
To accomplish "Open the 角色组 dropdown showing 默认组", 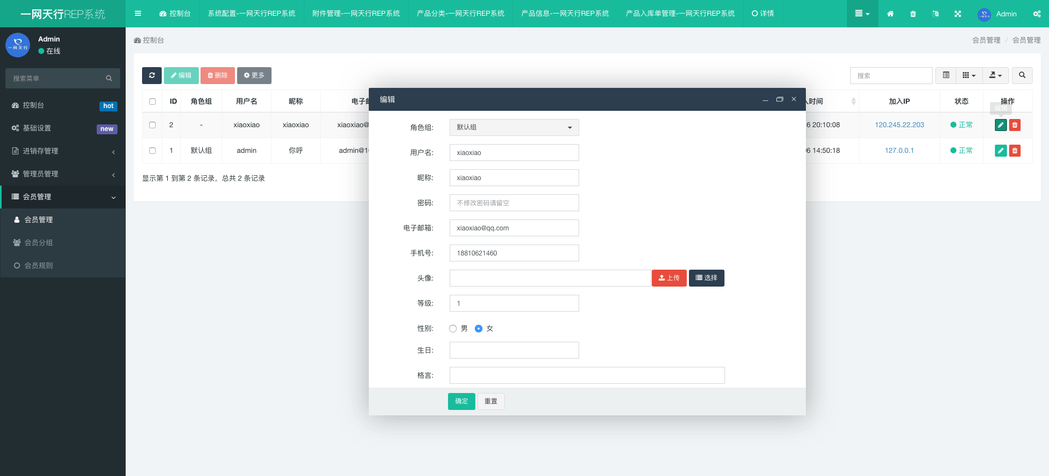I will pos(514,127).
